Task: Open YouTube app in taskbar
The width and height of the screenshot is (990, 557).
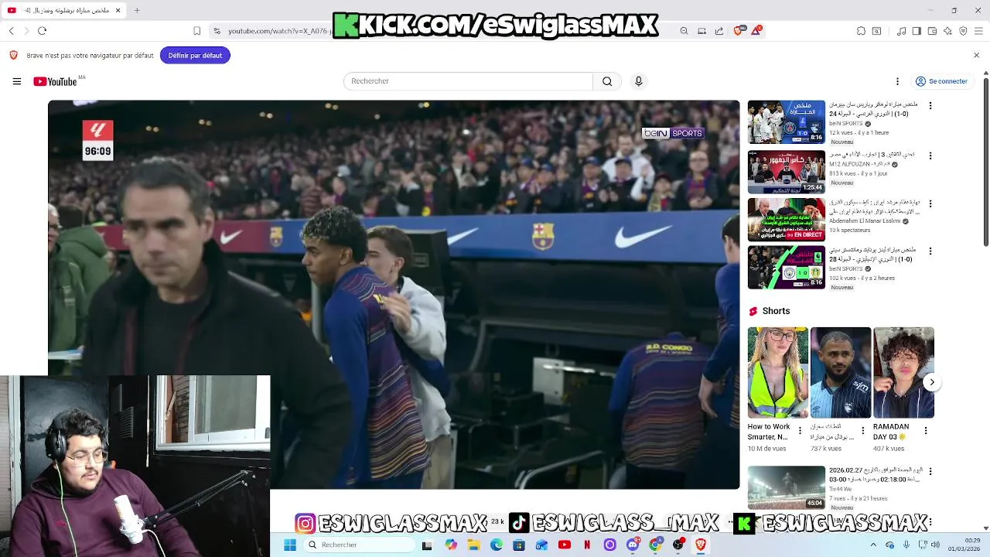Action: pos(565,545)
